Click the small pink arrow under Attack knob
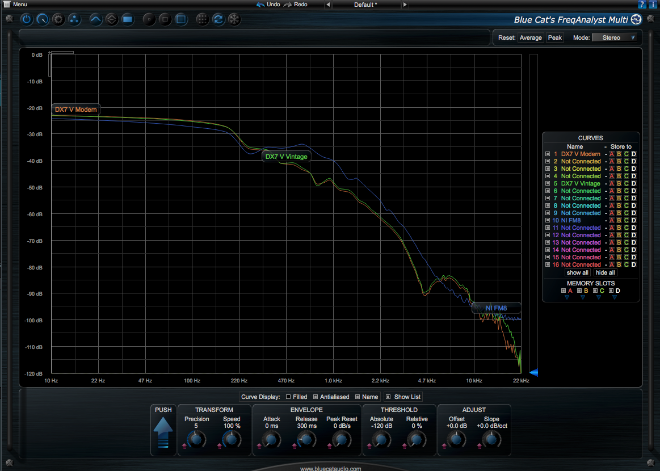The height and width of the screenshot is (471, 660). coord(259,445)
